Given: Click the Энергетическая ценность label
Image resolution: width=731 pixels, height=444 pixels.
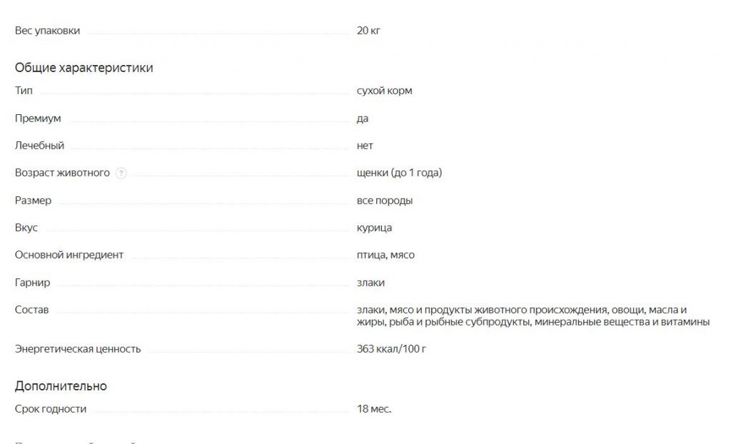Looking at the screenshot, I should (78, 349).
